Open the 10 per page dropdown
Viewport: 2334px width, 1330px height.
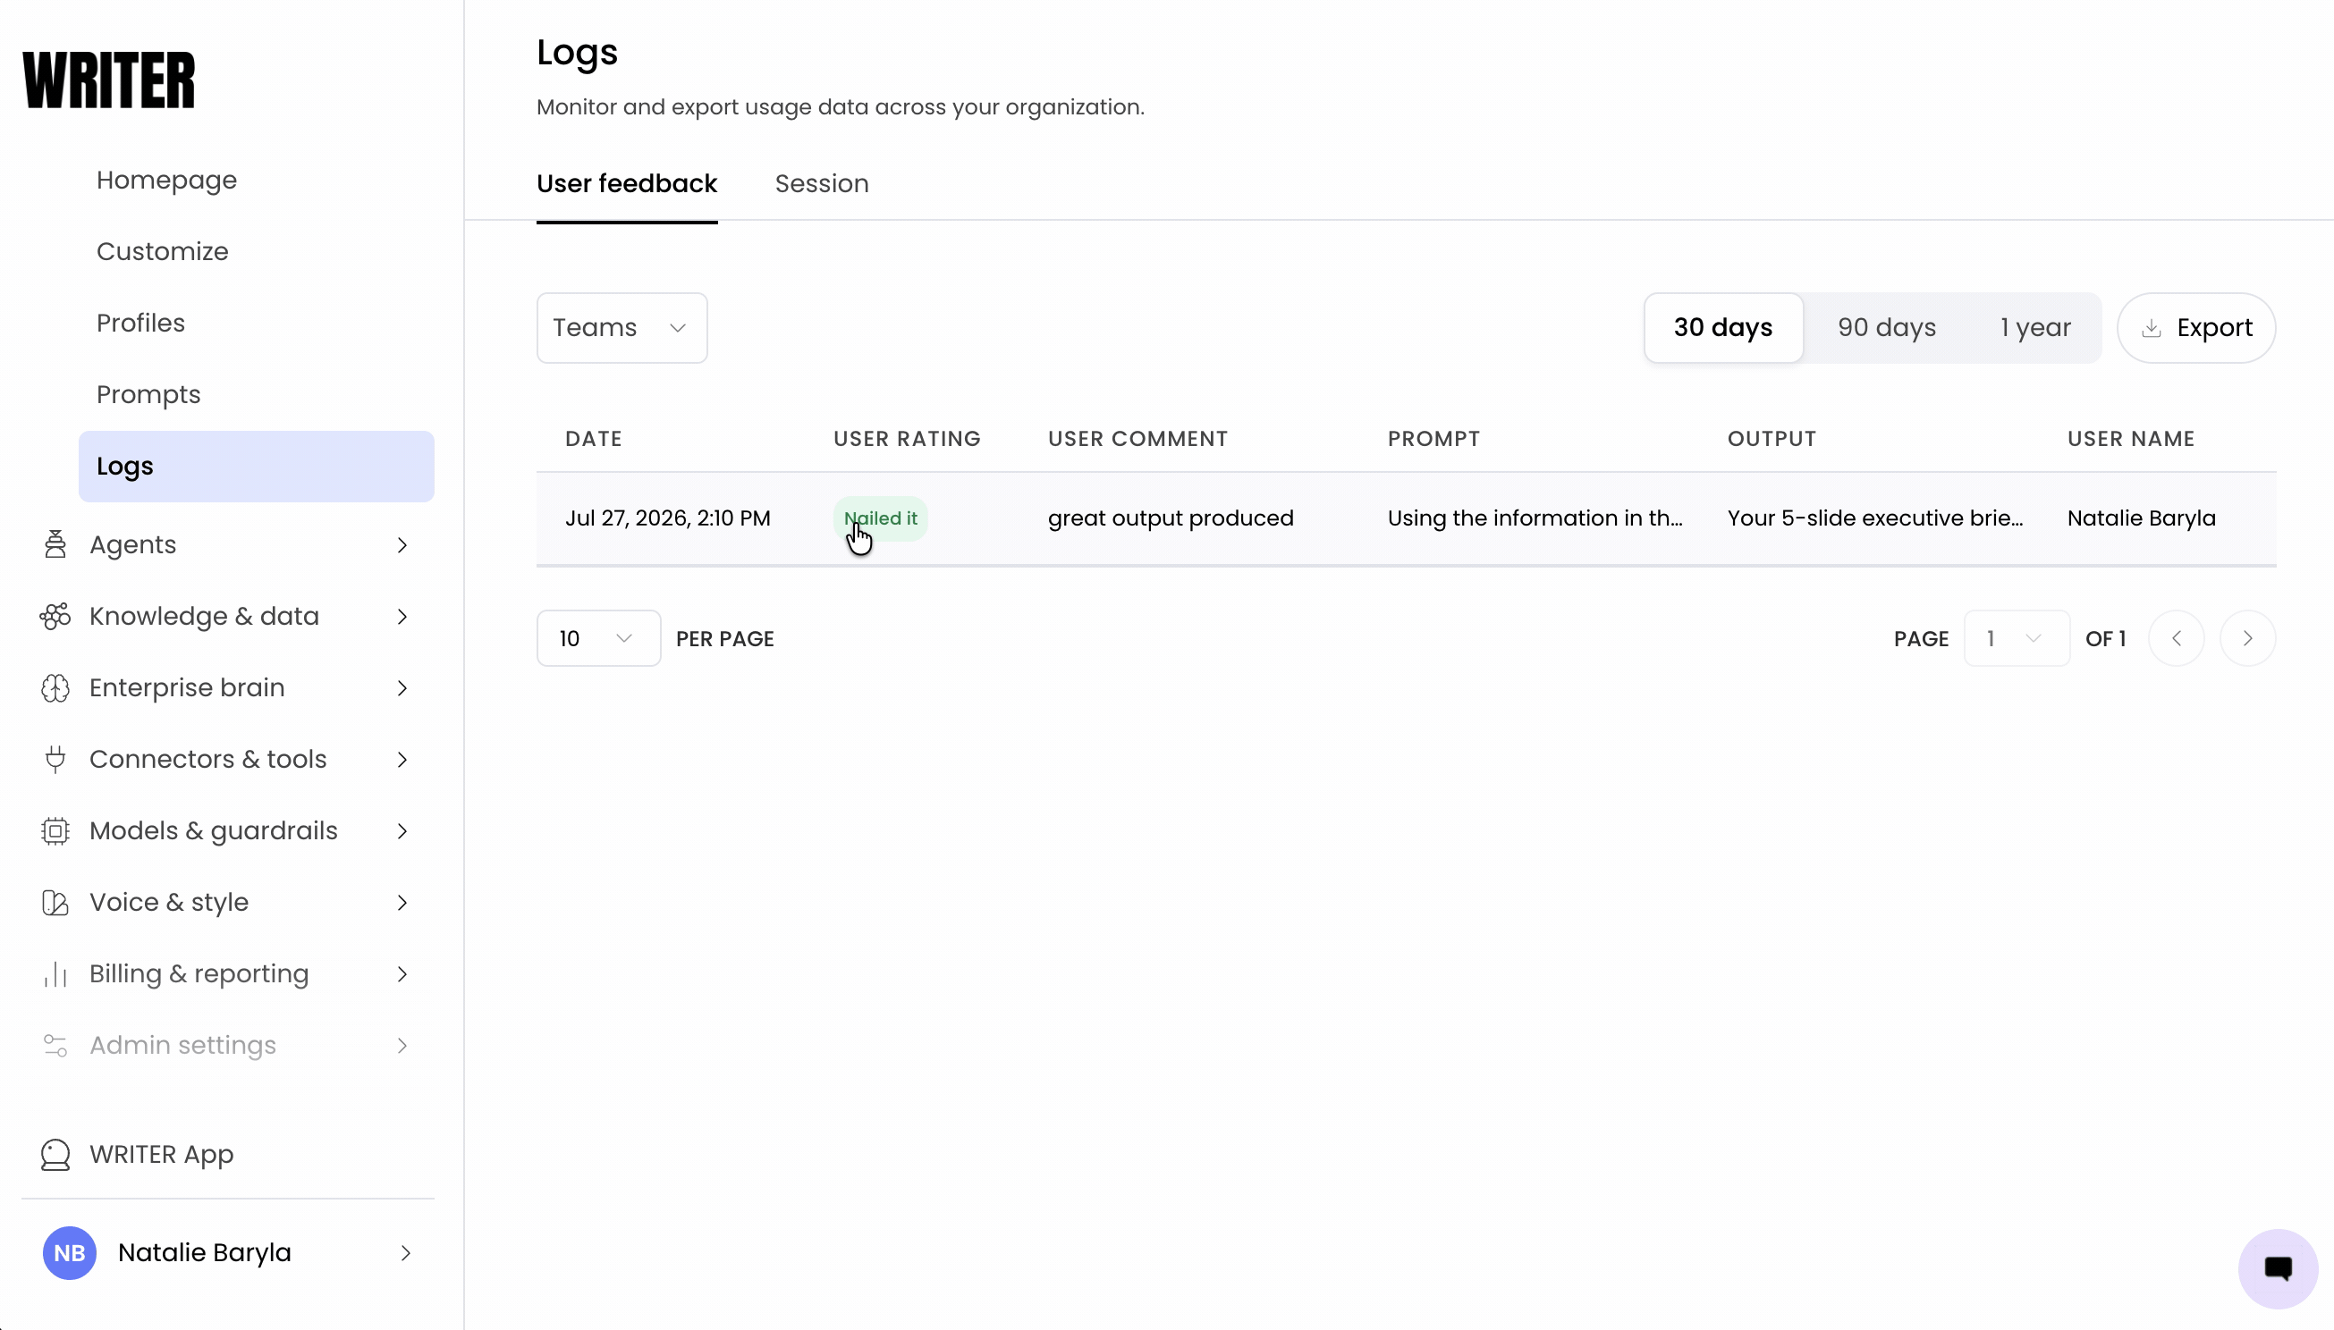[597, 638]
